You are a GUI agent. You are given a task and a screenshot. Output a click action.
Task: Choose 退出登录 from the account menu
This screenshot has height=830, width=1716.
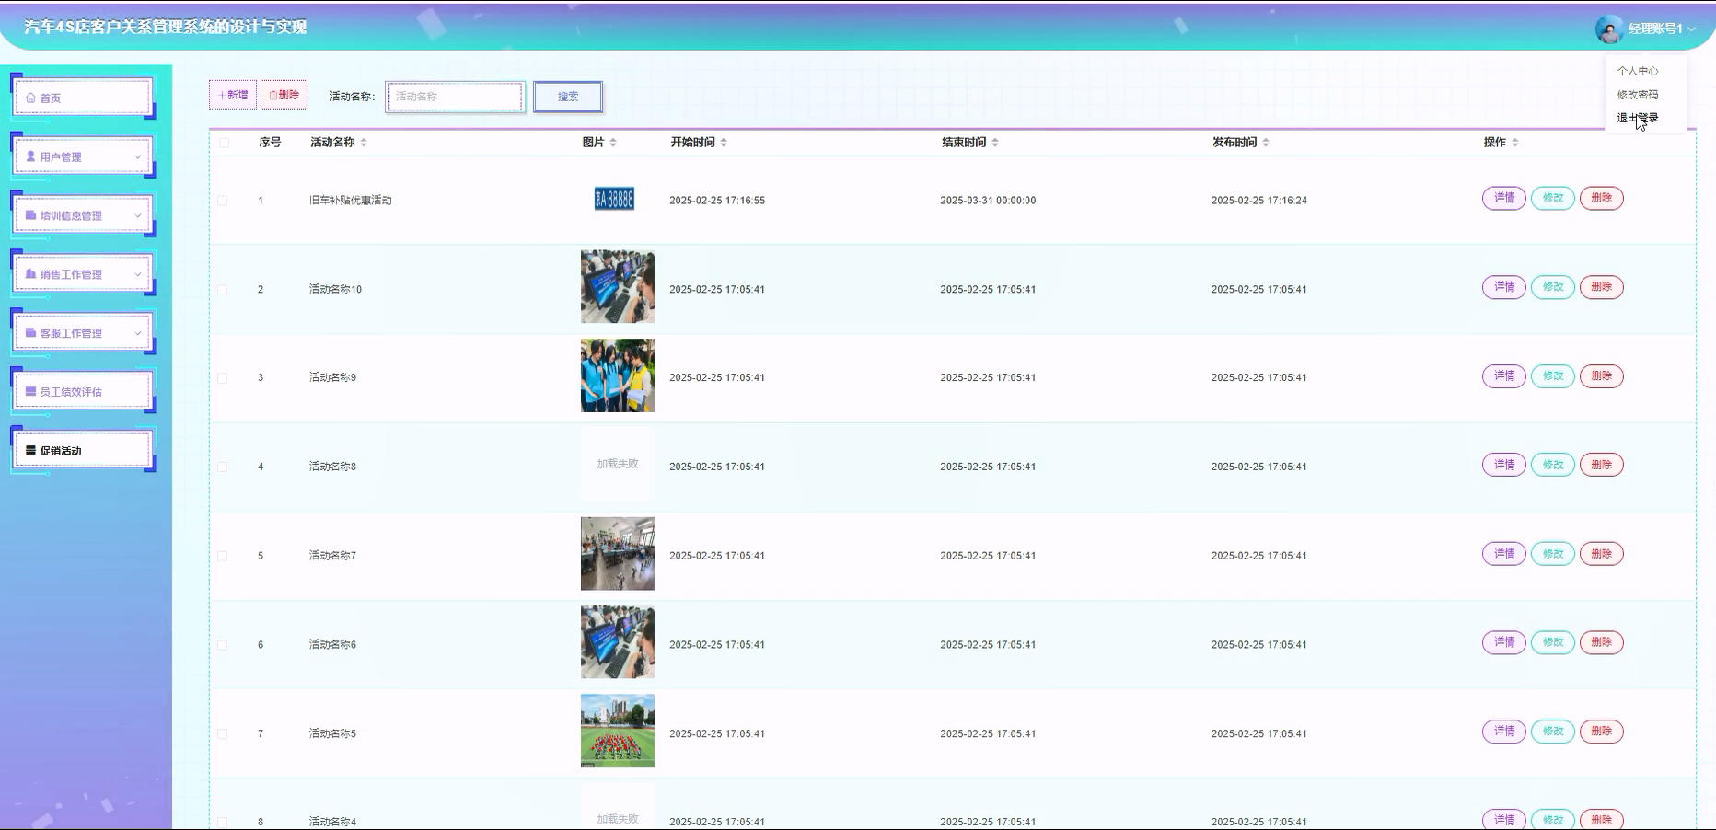(x=1638, y=118)
